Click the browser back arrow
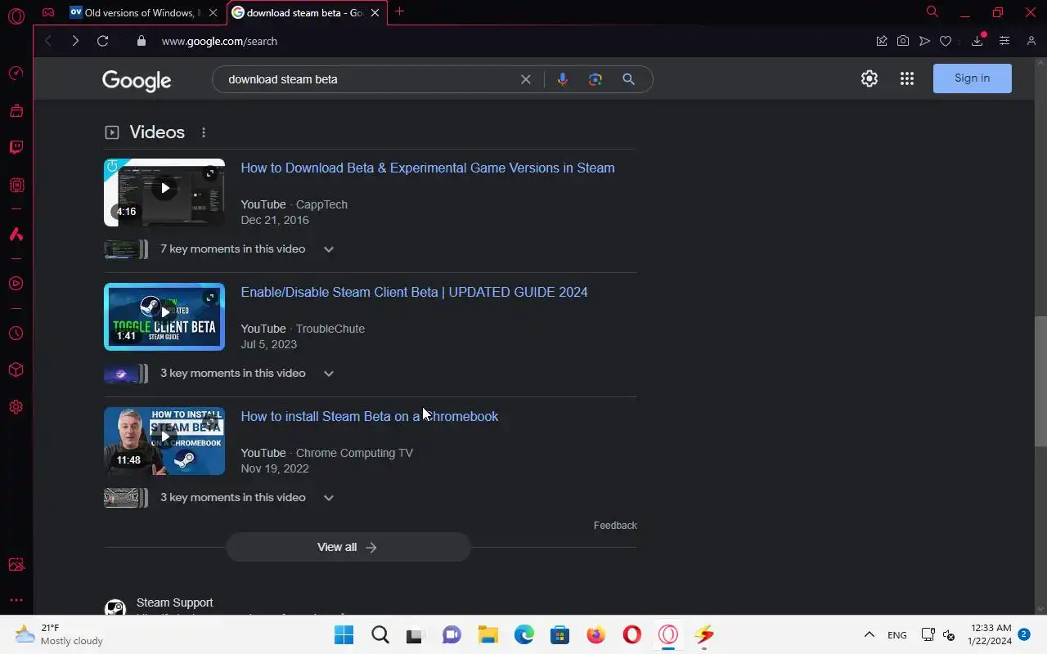The width and height of the screenshot is (1047, 654). [x=48, y=41]
